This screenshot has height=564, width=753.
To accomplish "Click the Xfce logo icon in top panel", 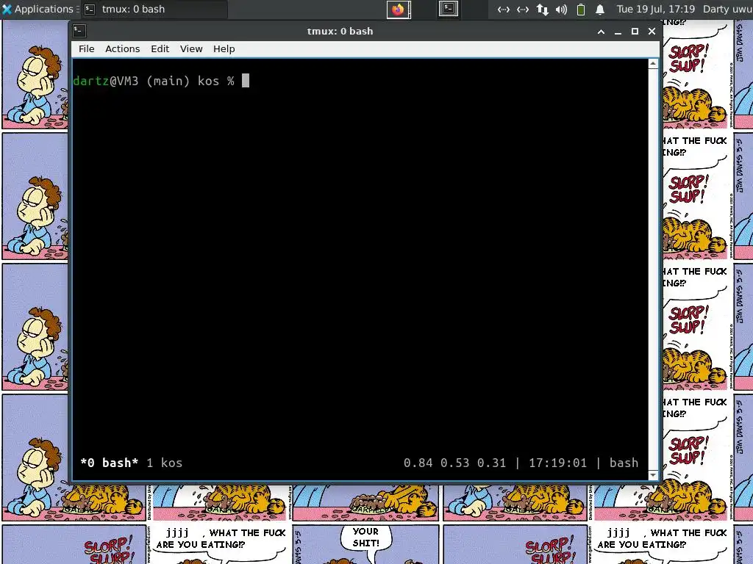I will point(7,9).
